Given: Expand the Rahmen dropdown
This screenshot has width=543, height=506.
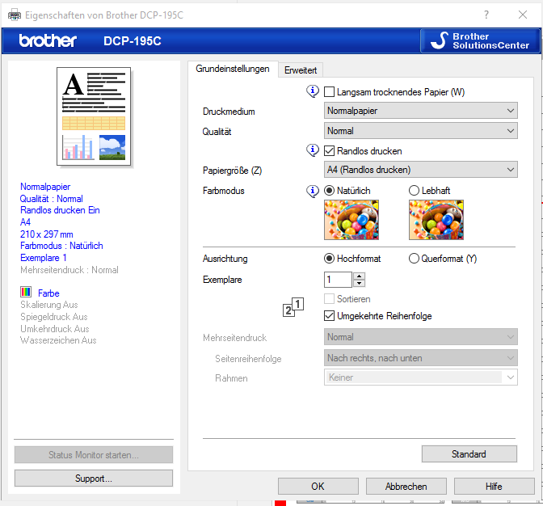Looking at the screenshot, I should coord(421,377).
